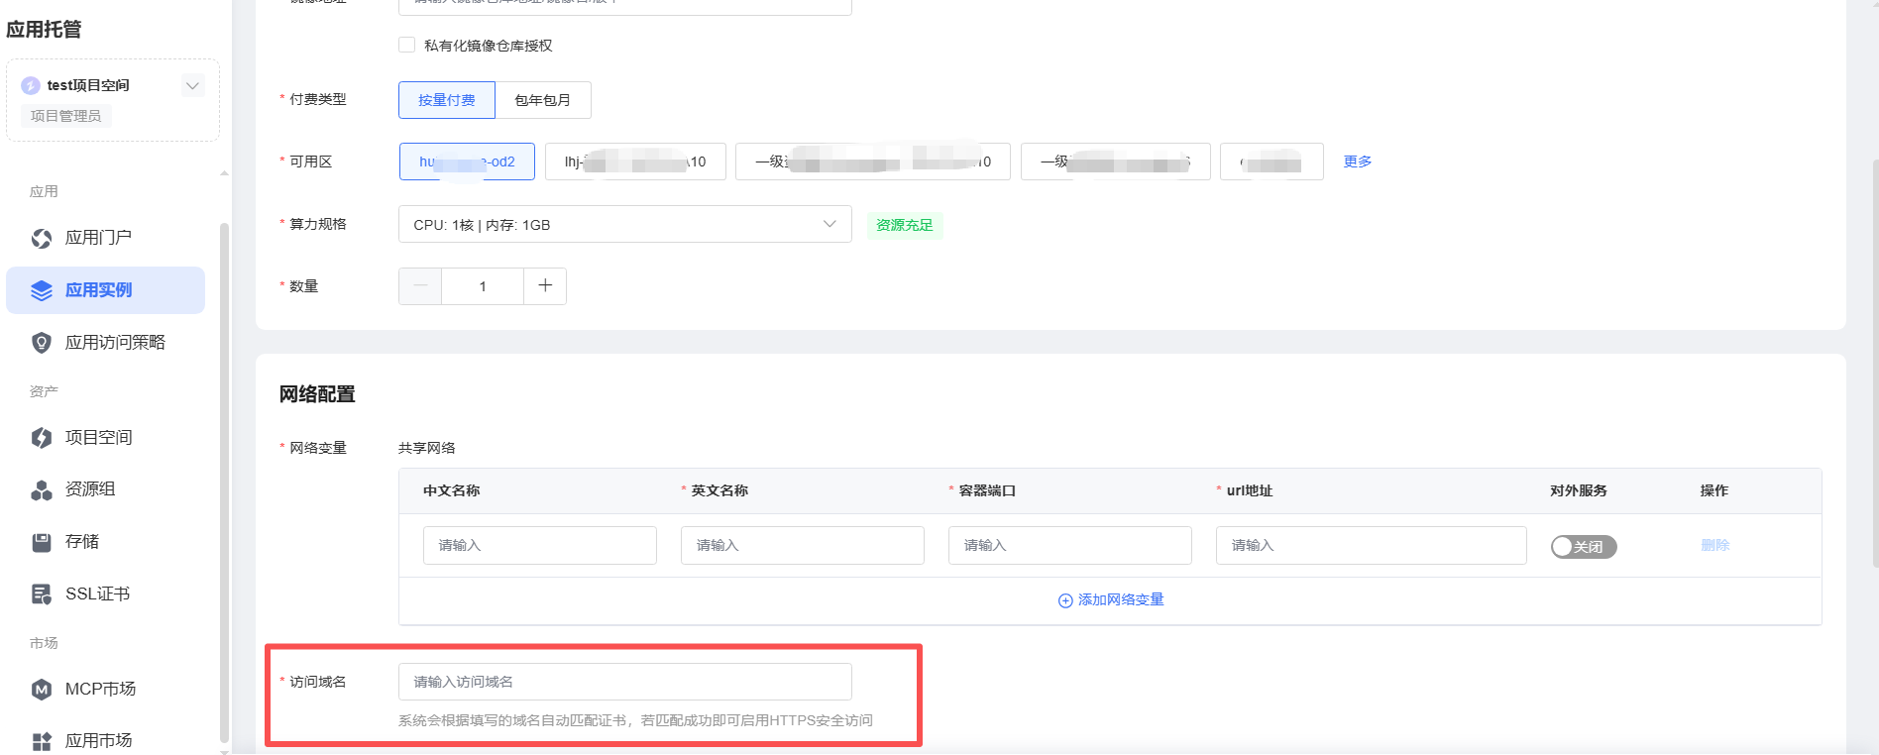Click the SSL证书 certificate icon
The height and width of the screenshot is (755, 1879).
(x=42, y=594)
